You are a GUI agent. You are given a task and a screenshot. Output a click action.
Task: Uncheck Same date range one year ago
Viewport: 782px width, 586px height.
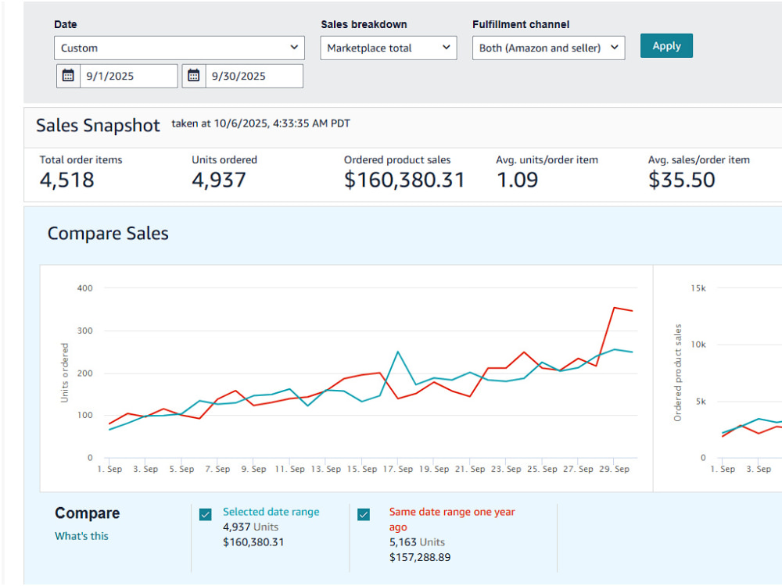(364, 514)
